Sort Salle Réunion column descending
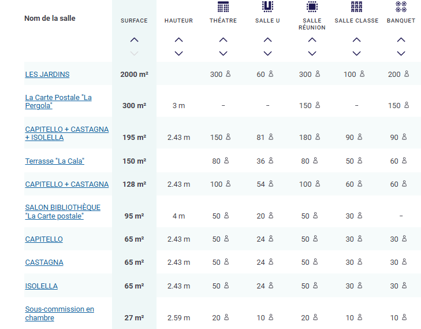Image resolution: width=421 pixels, height=329 pixels. tap(312, 53)
